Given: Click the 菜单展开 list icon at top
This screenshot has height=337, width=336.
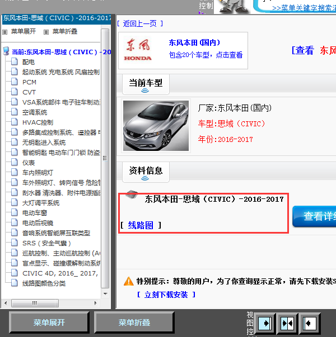Looking at the screenshot, I should [x=4, y=32].
